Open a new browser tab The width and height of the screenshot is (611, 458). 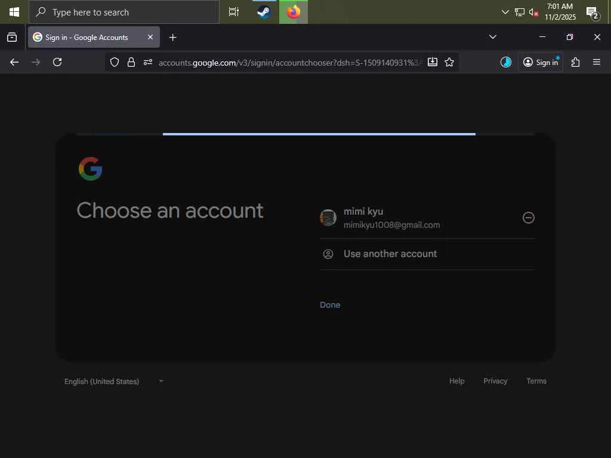(172, 38)
